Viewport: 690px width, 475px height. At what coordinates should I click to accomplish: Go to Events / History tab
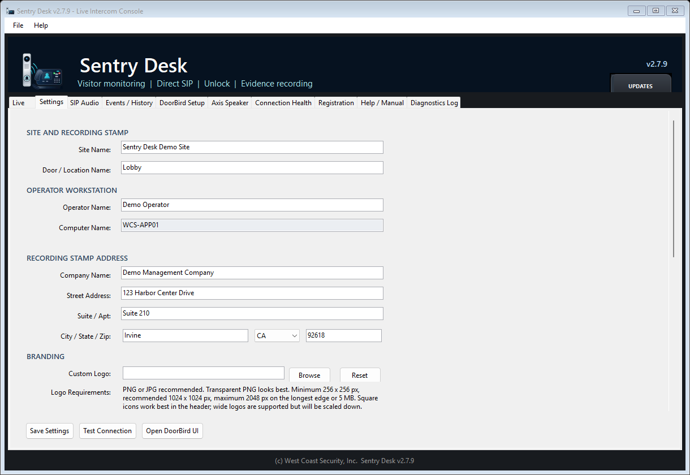[x=129, y=103]
